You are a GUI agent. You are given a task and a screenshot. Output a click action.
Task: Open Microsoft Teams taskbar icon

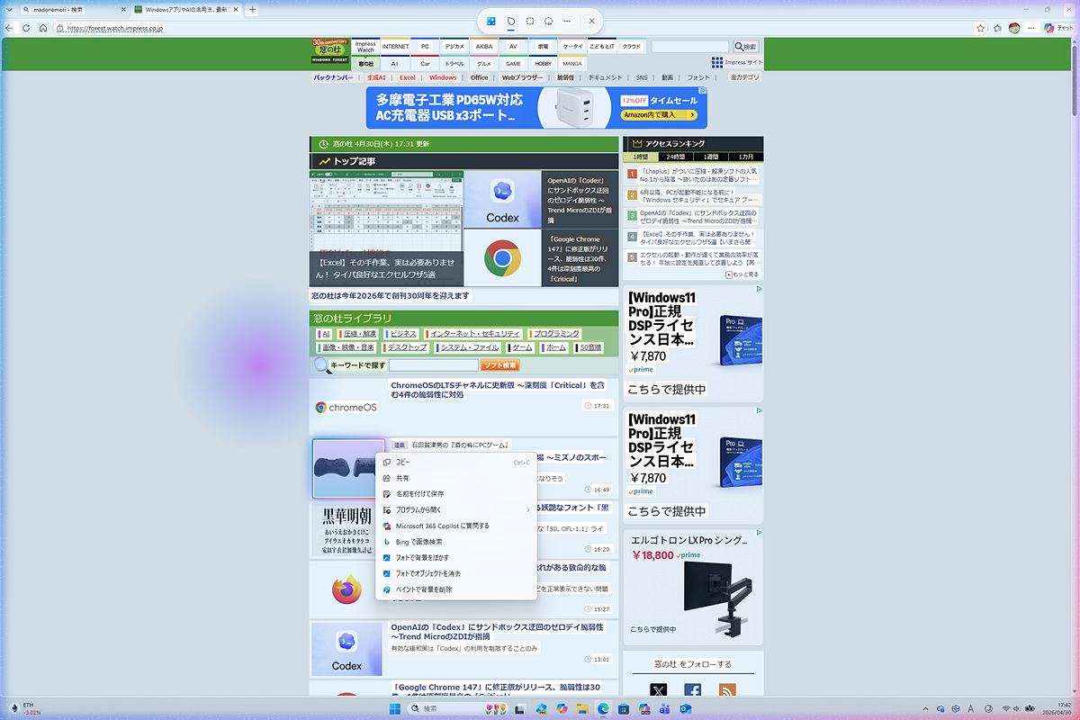664,709
